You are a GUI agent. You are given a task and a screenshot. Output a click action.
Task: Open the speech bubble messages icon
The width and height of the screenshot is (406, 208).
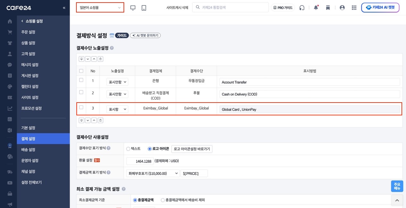tap(10, 65)
